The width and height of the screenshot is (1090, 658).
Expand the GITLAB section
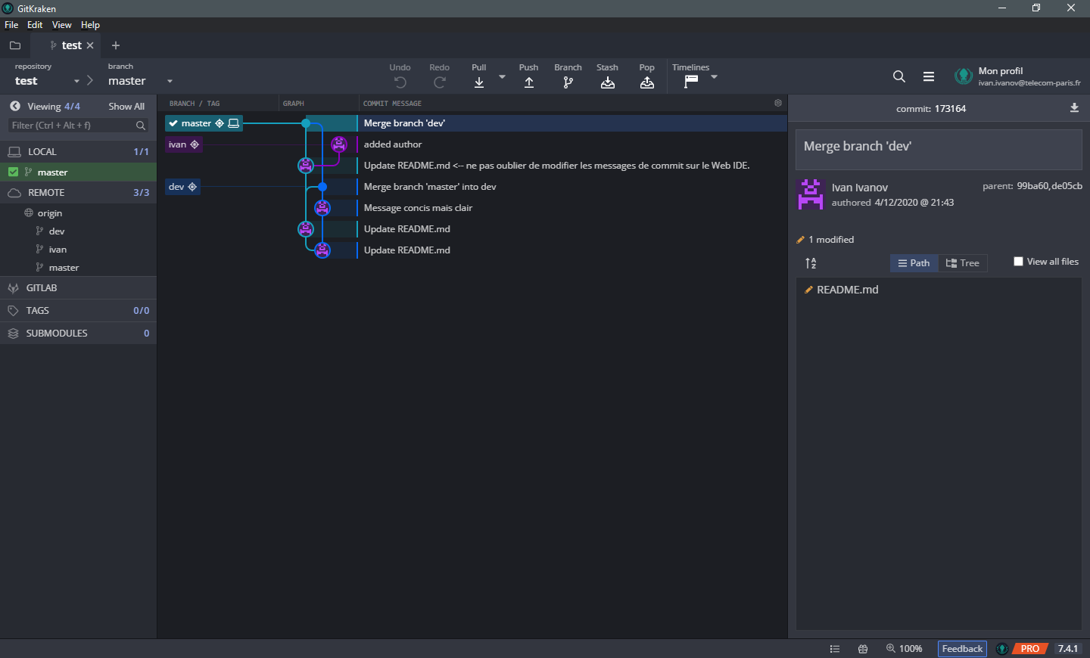[x=79, y=288]
